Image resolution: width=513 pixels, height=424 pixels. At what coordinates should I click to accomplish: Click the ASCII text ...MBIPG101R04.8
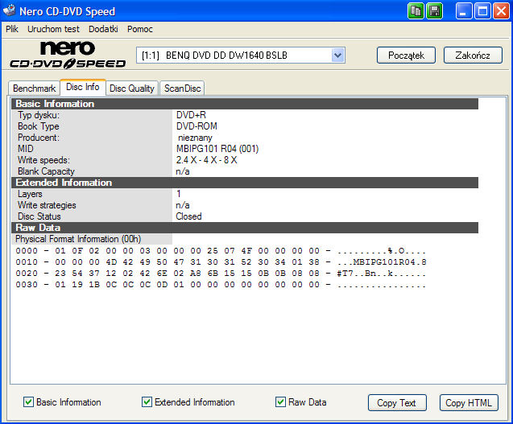(382, 262)
